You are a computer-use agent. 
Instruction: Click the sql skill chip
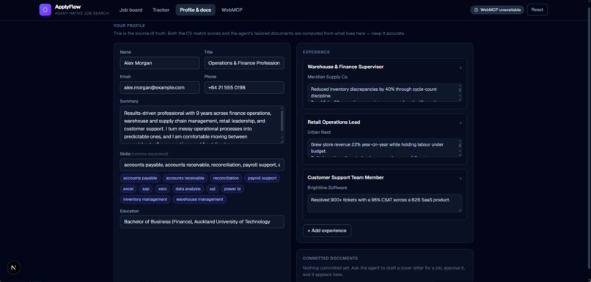[212, 189]
